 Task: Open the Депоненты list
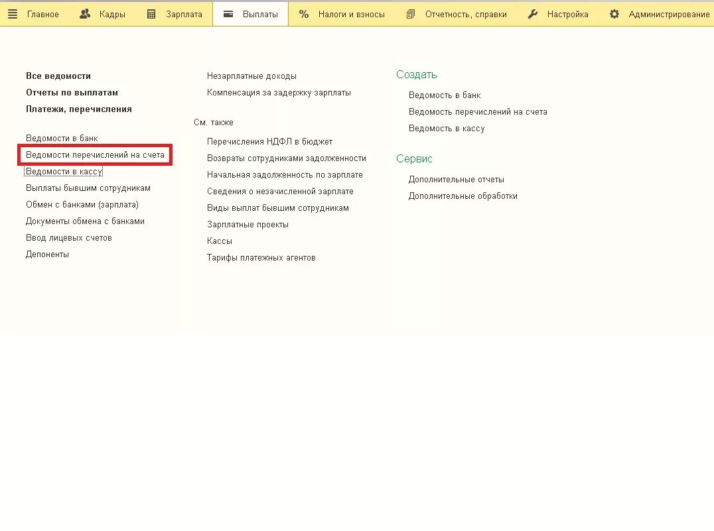point(46,253)
